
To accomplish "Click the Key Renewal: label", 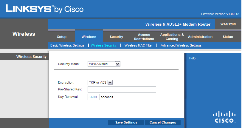I will tap(68, 97).
